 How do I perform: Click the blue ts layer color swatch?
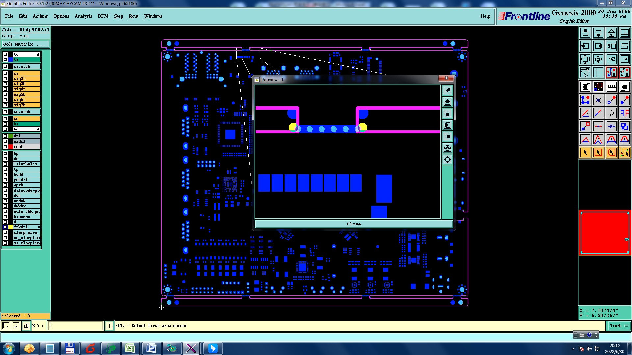pyautogui.click(x=11, y=59)
